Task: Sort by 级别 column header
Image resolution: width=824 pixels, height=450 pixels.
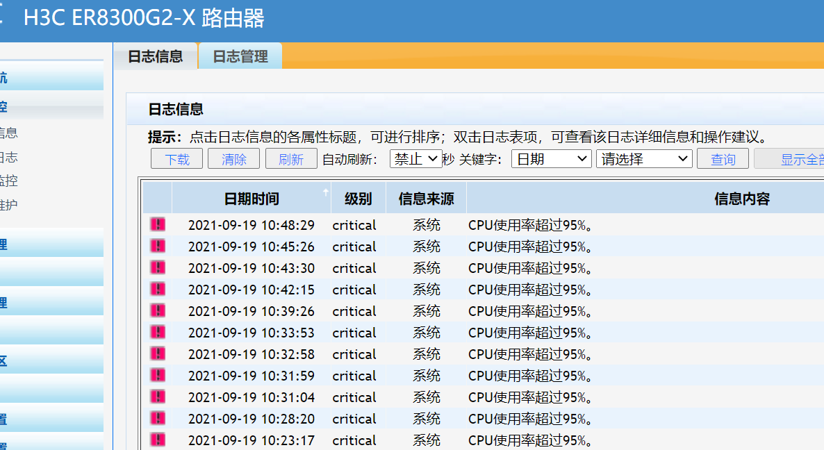Action: 359,199
